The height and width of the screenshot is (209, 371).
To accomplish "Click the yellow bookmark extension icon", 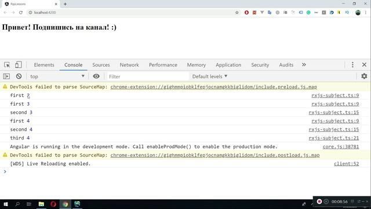I will (x=339, y=12).
